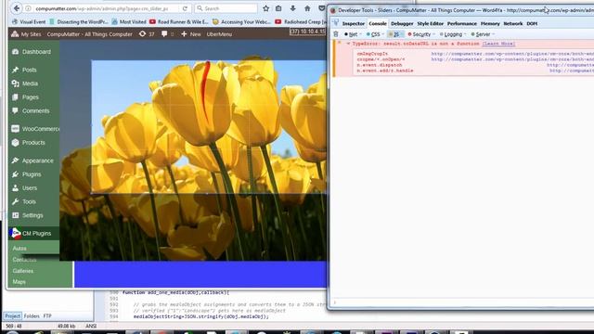This screenshot has width=594, height=334.
Task: Click the WooCommerce icon in the sidebar
Action: click(15, 129)
